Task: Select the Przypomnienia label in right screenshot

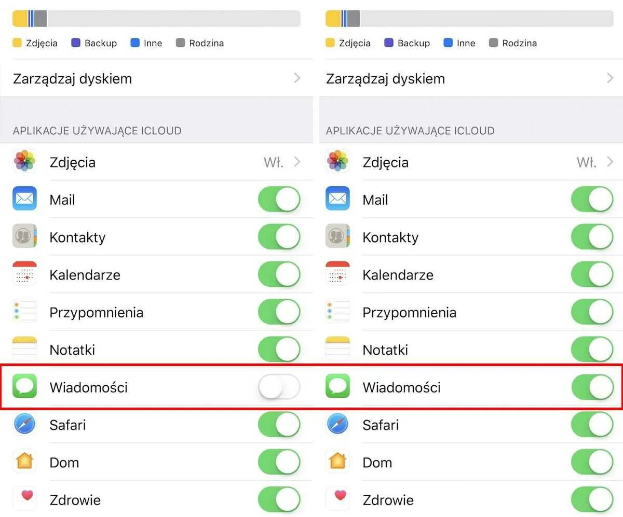Action: pyautogui.click(x=409, y=312)
